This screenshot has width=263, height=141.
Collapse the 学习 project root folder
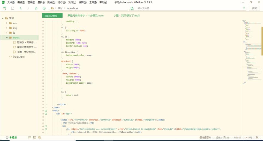[3, 18]
